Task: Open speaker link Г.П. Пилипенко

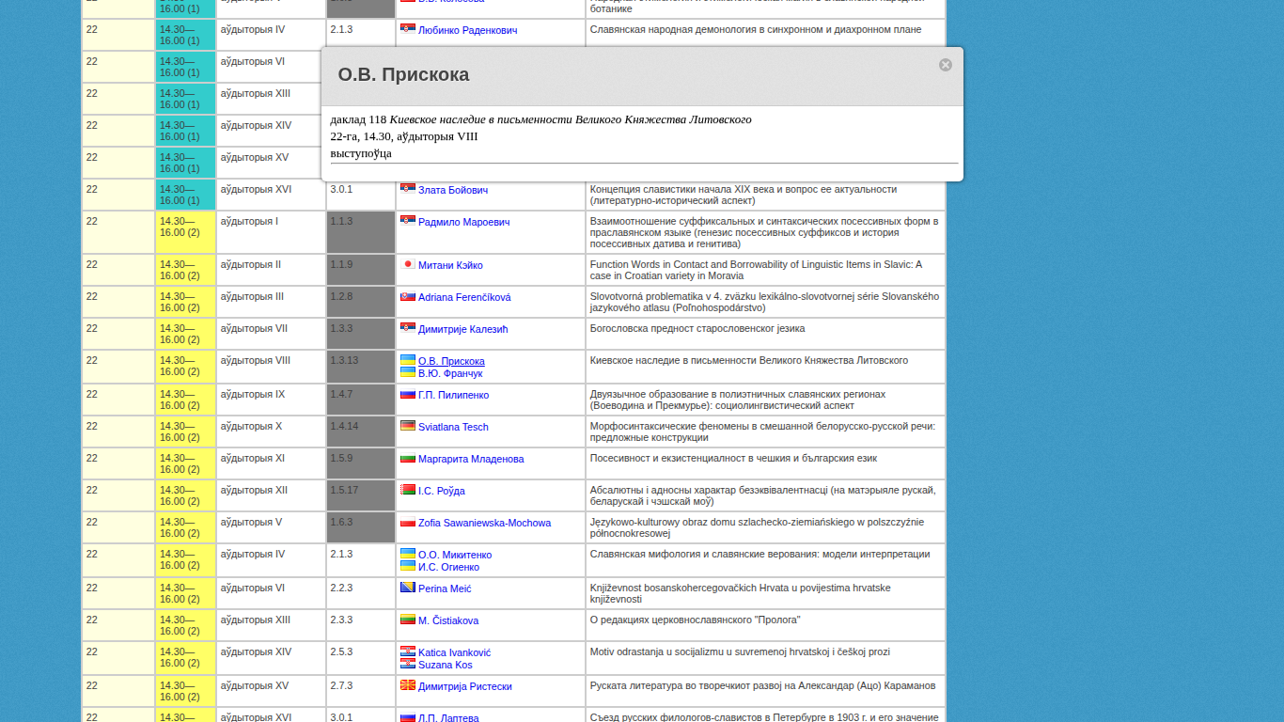Action: (453, 395)
